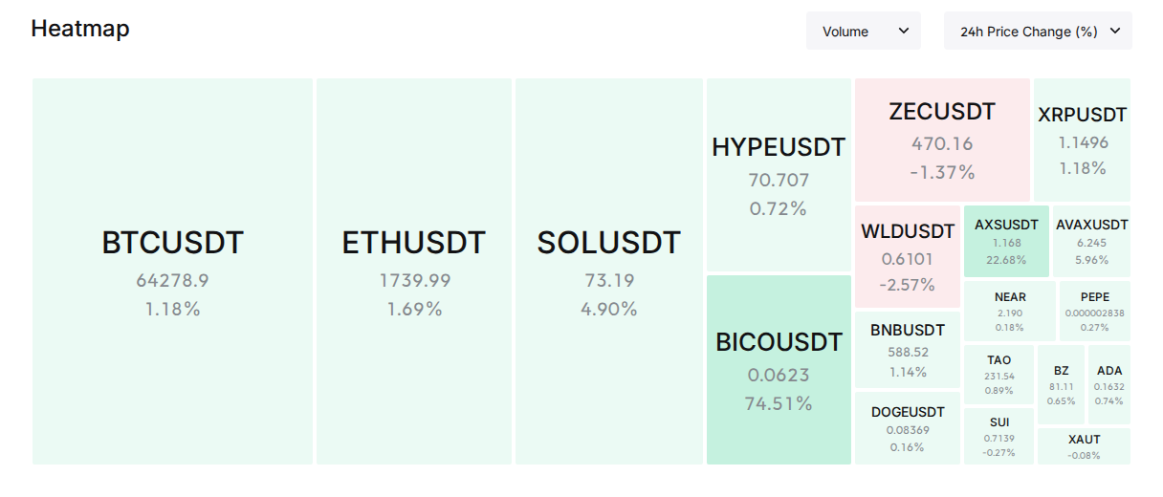Screen dimensions: 1163x497
Task: Click the AXSUSDT tile
Action: point(1006,241)
